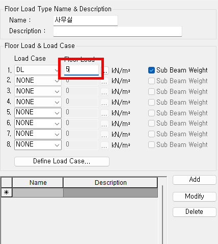218x244 pixels.
Task: Toggle Sub Beam Weight checkbox row 5
Action: [151, 113]
